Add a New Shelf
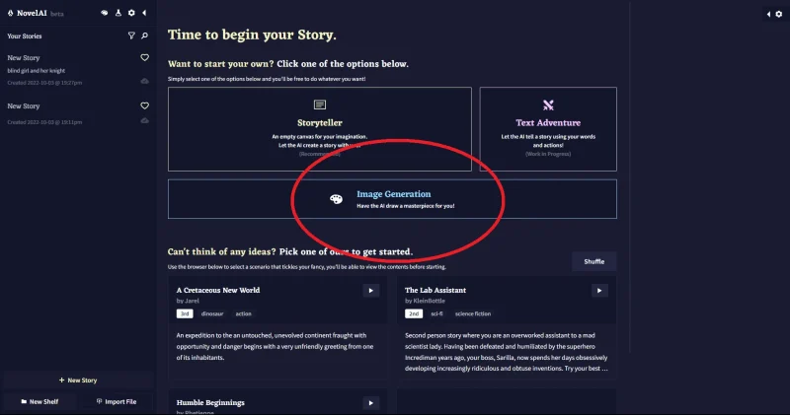This screenshot has width=790, height=415. [x=39, y=401]
